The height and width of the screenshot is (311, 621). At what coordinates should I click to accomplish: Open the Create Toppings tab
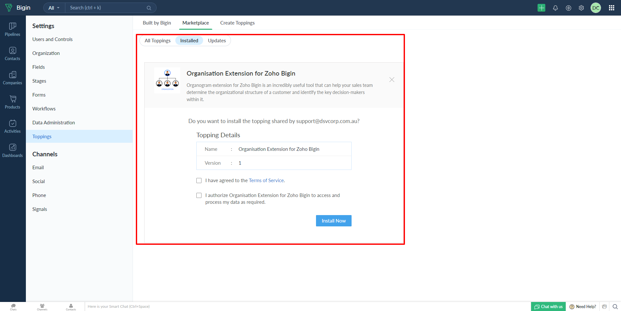(237, 23)
